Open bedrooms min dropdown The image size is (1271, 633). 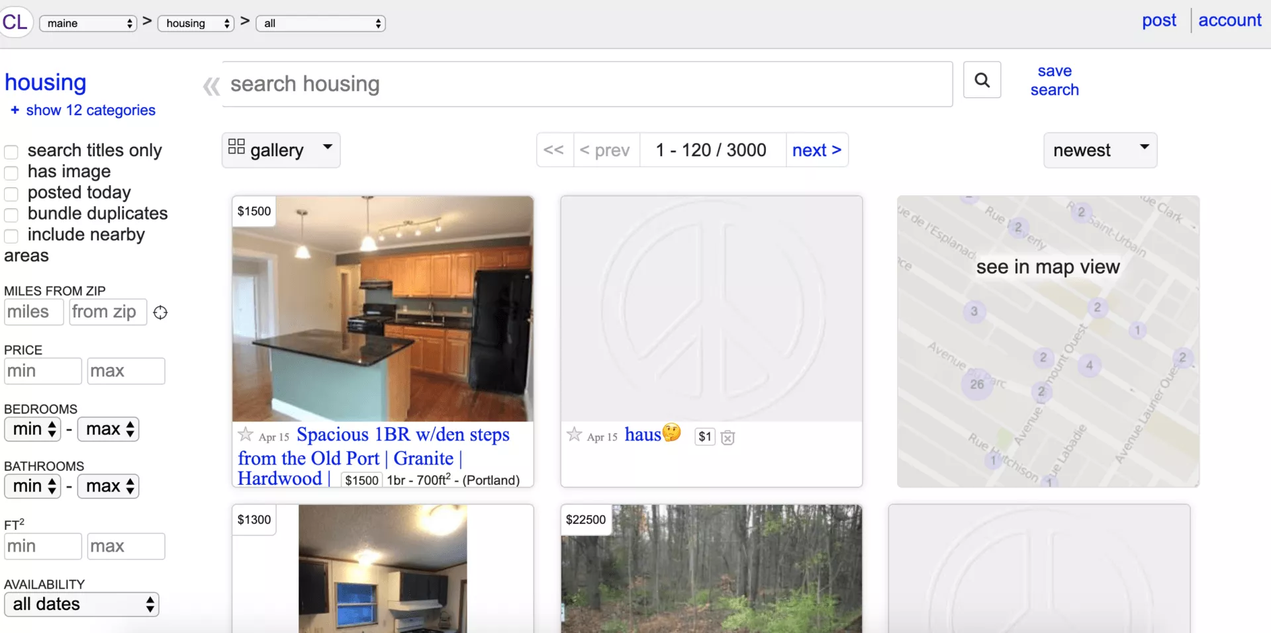33,429
